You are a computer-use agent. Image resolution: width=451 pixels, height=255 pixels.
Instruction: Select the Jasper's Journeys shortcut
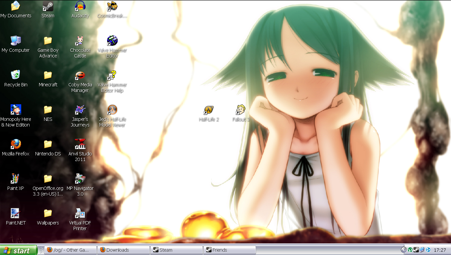pos(80,116)
